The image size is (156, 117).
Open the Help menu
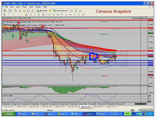point(45,7)
